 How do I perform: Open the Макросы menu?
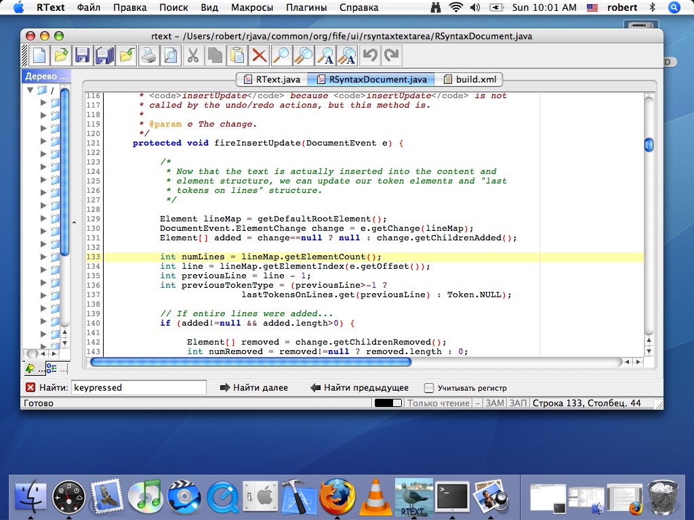tap(252, 7)
